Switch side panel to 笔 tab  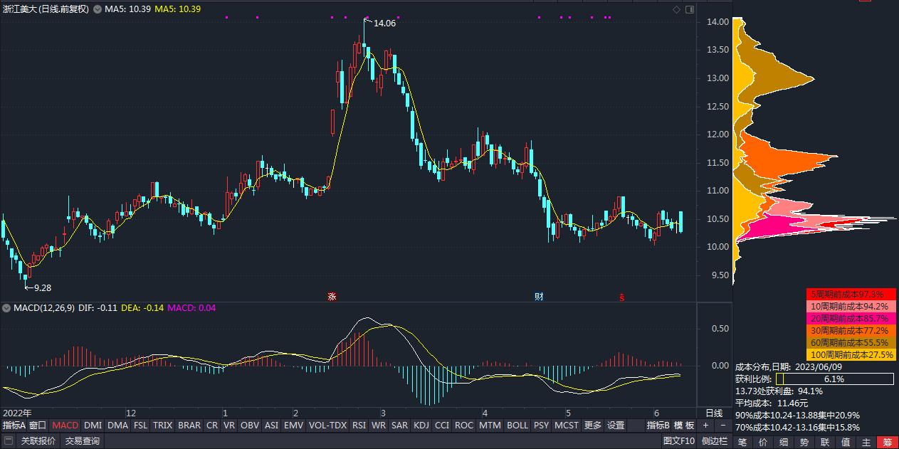(742, 442)
